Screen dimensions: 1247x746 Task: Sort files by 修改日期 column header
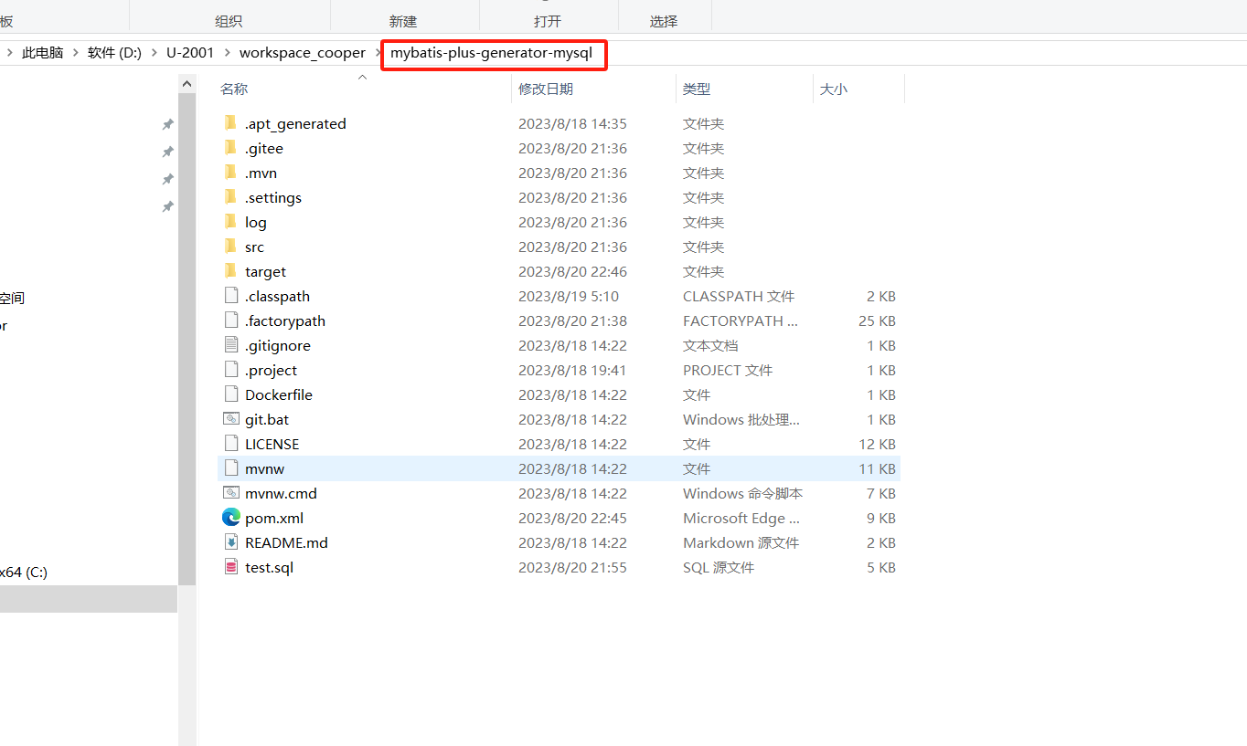(x=546, y=89)
